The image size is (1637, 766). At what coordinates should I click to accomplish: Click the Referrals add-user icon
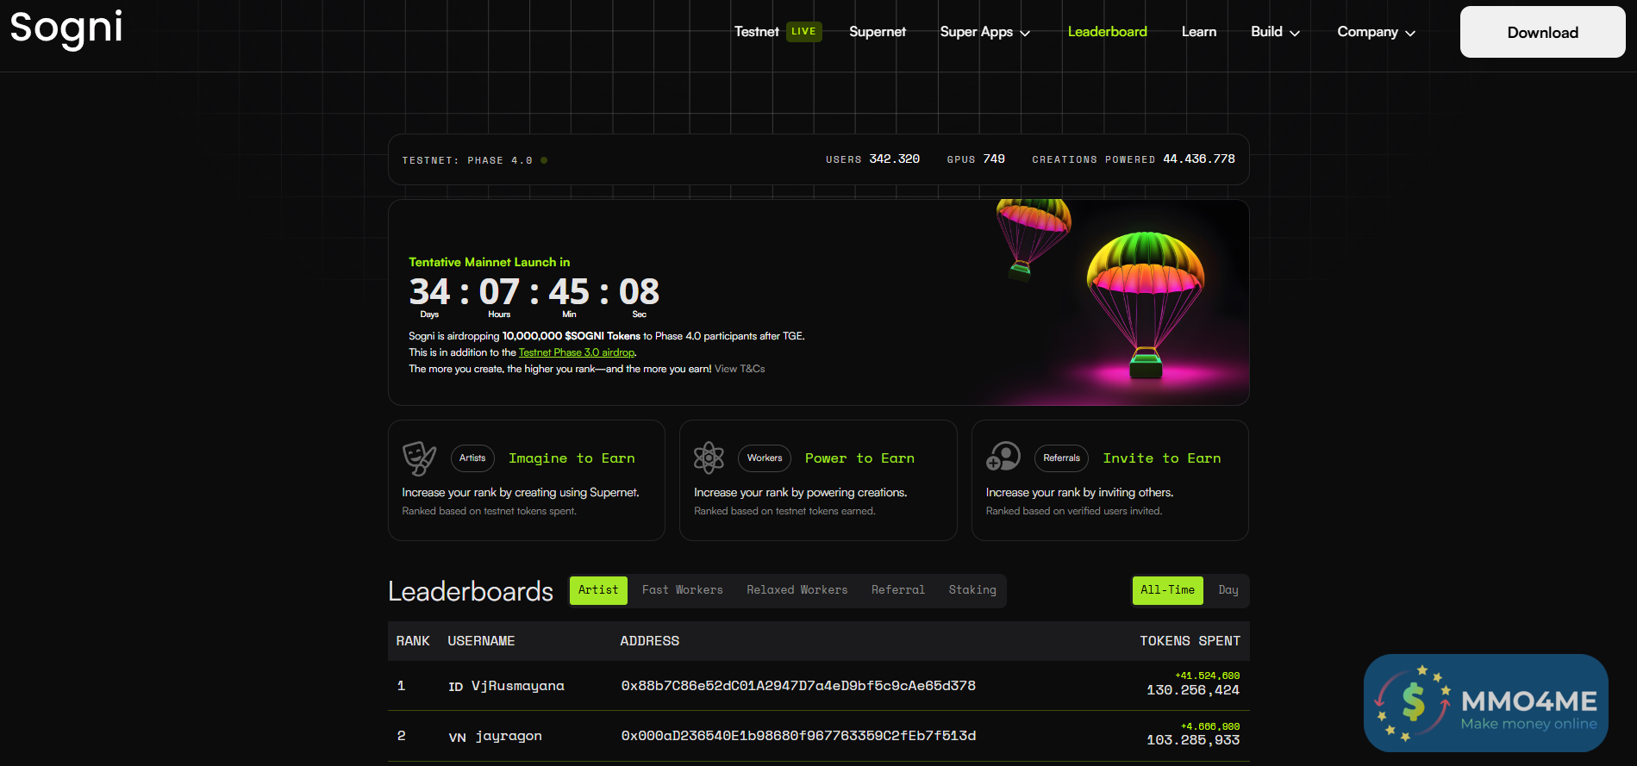point(1003,457)
